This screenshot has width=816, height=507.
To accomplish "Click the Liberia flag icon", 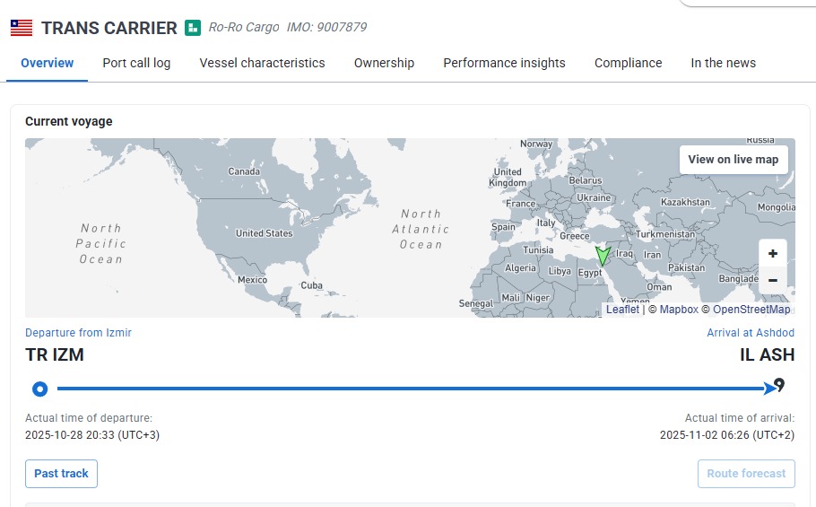I will point(22,28).
